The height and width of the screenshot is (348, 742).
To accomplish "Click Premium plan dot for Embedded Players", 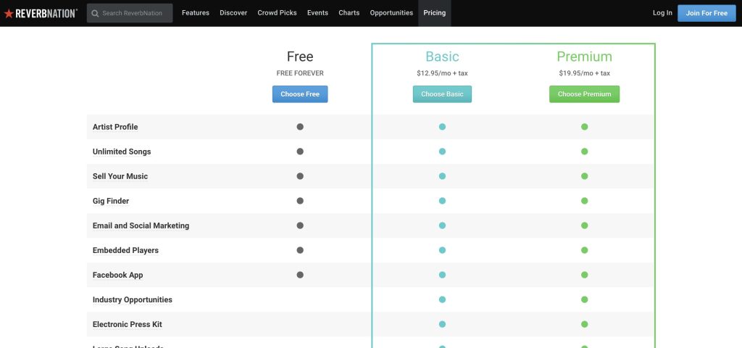I will (x=585, y=250).
